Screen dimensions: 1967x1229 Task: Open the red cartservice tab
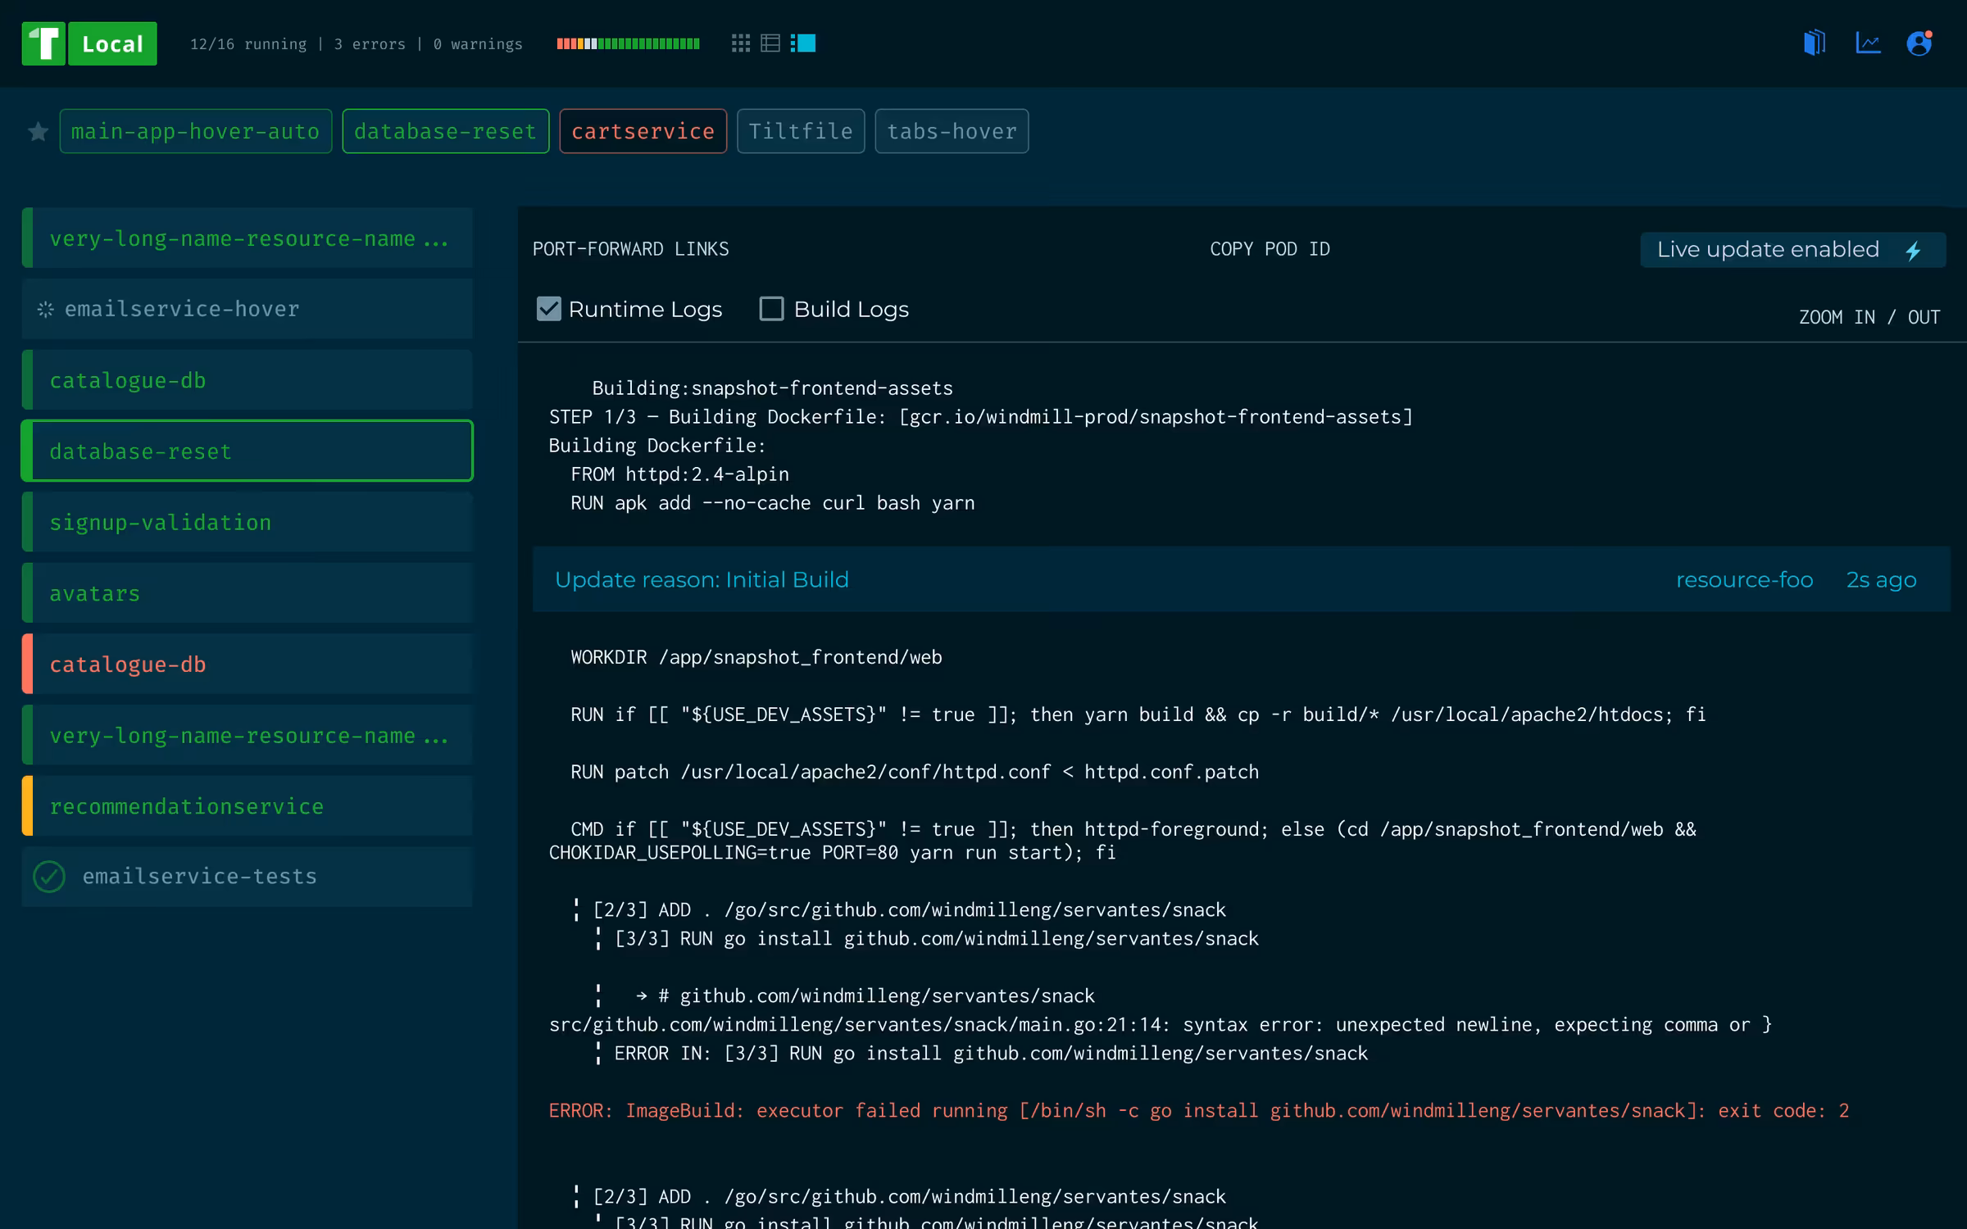(643, 131)
